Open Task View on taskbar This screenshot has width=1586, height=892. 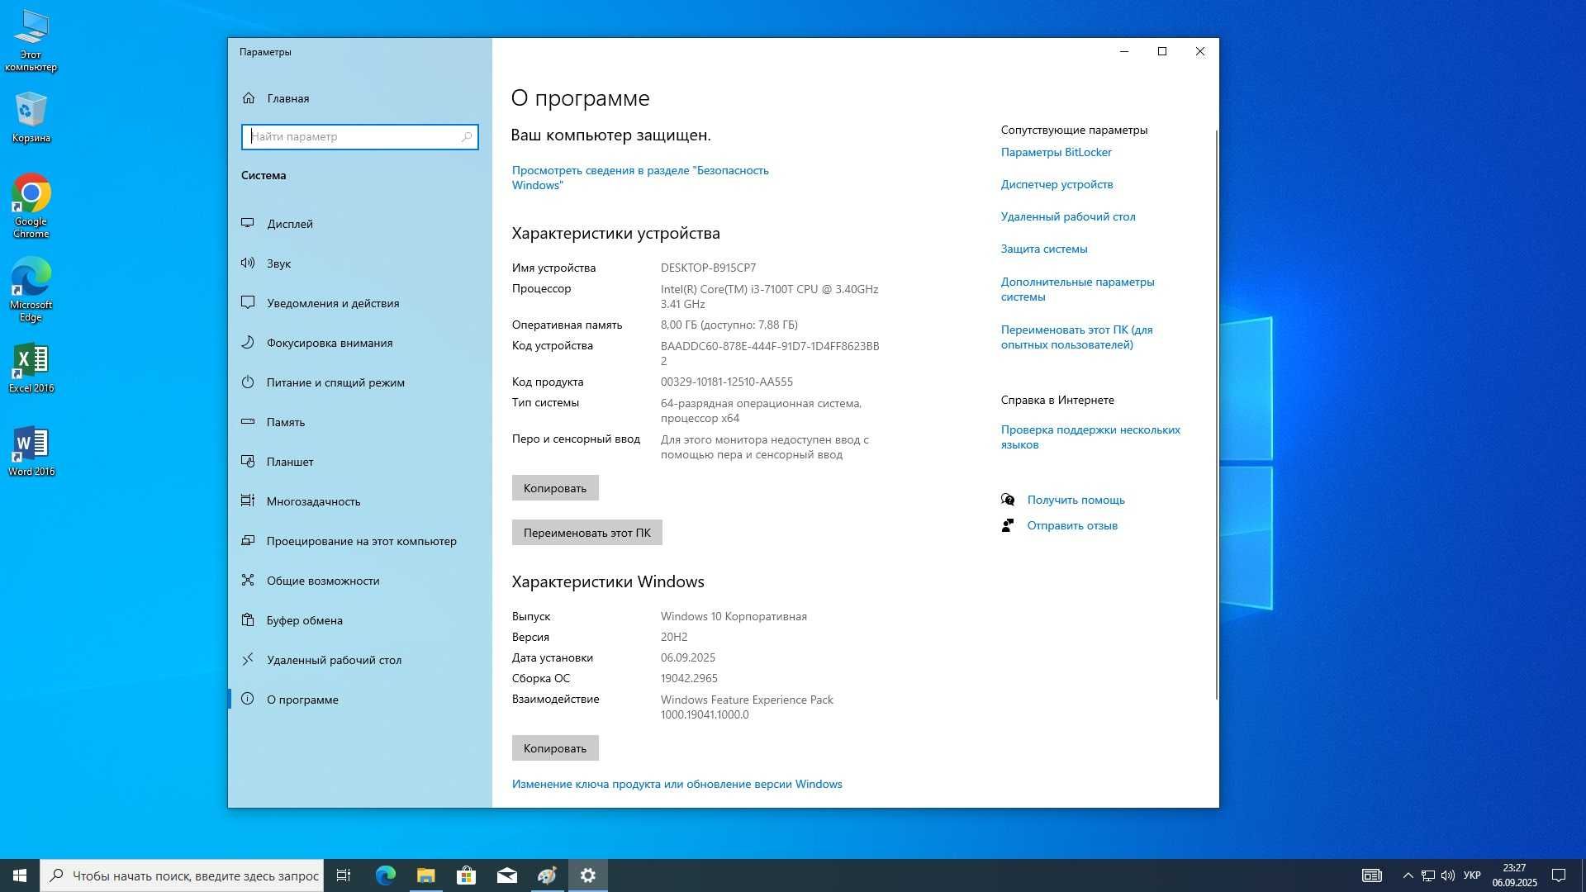pos(344,875)
